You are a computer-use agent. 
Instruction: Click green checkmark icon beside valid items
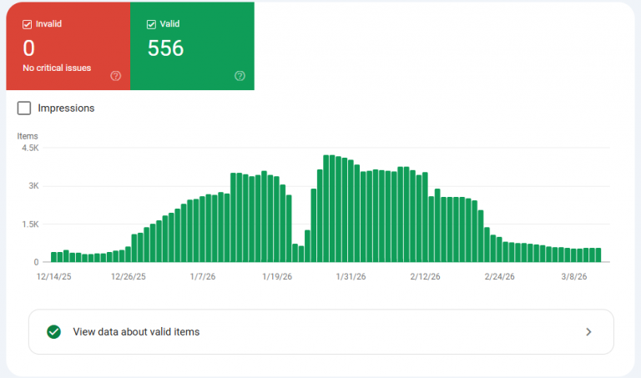(x=54, y=332)
